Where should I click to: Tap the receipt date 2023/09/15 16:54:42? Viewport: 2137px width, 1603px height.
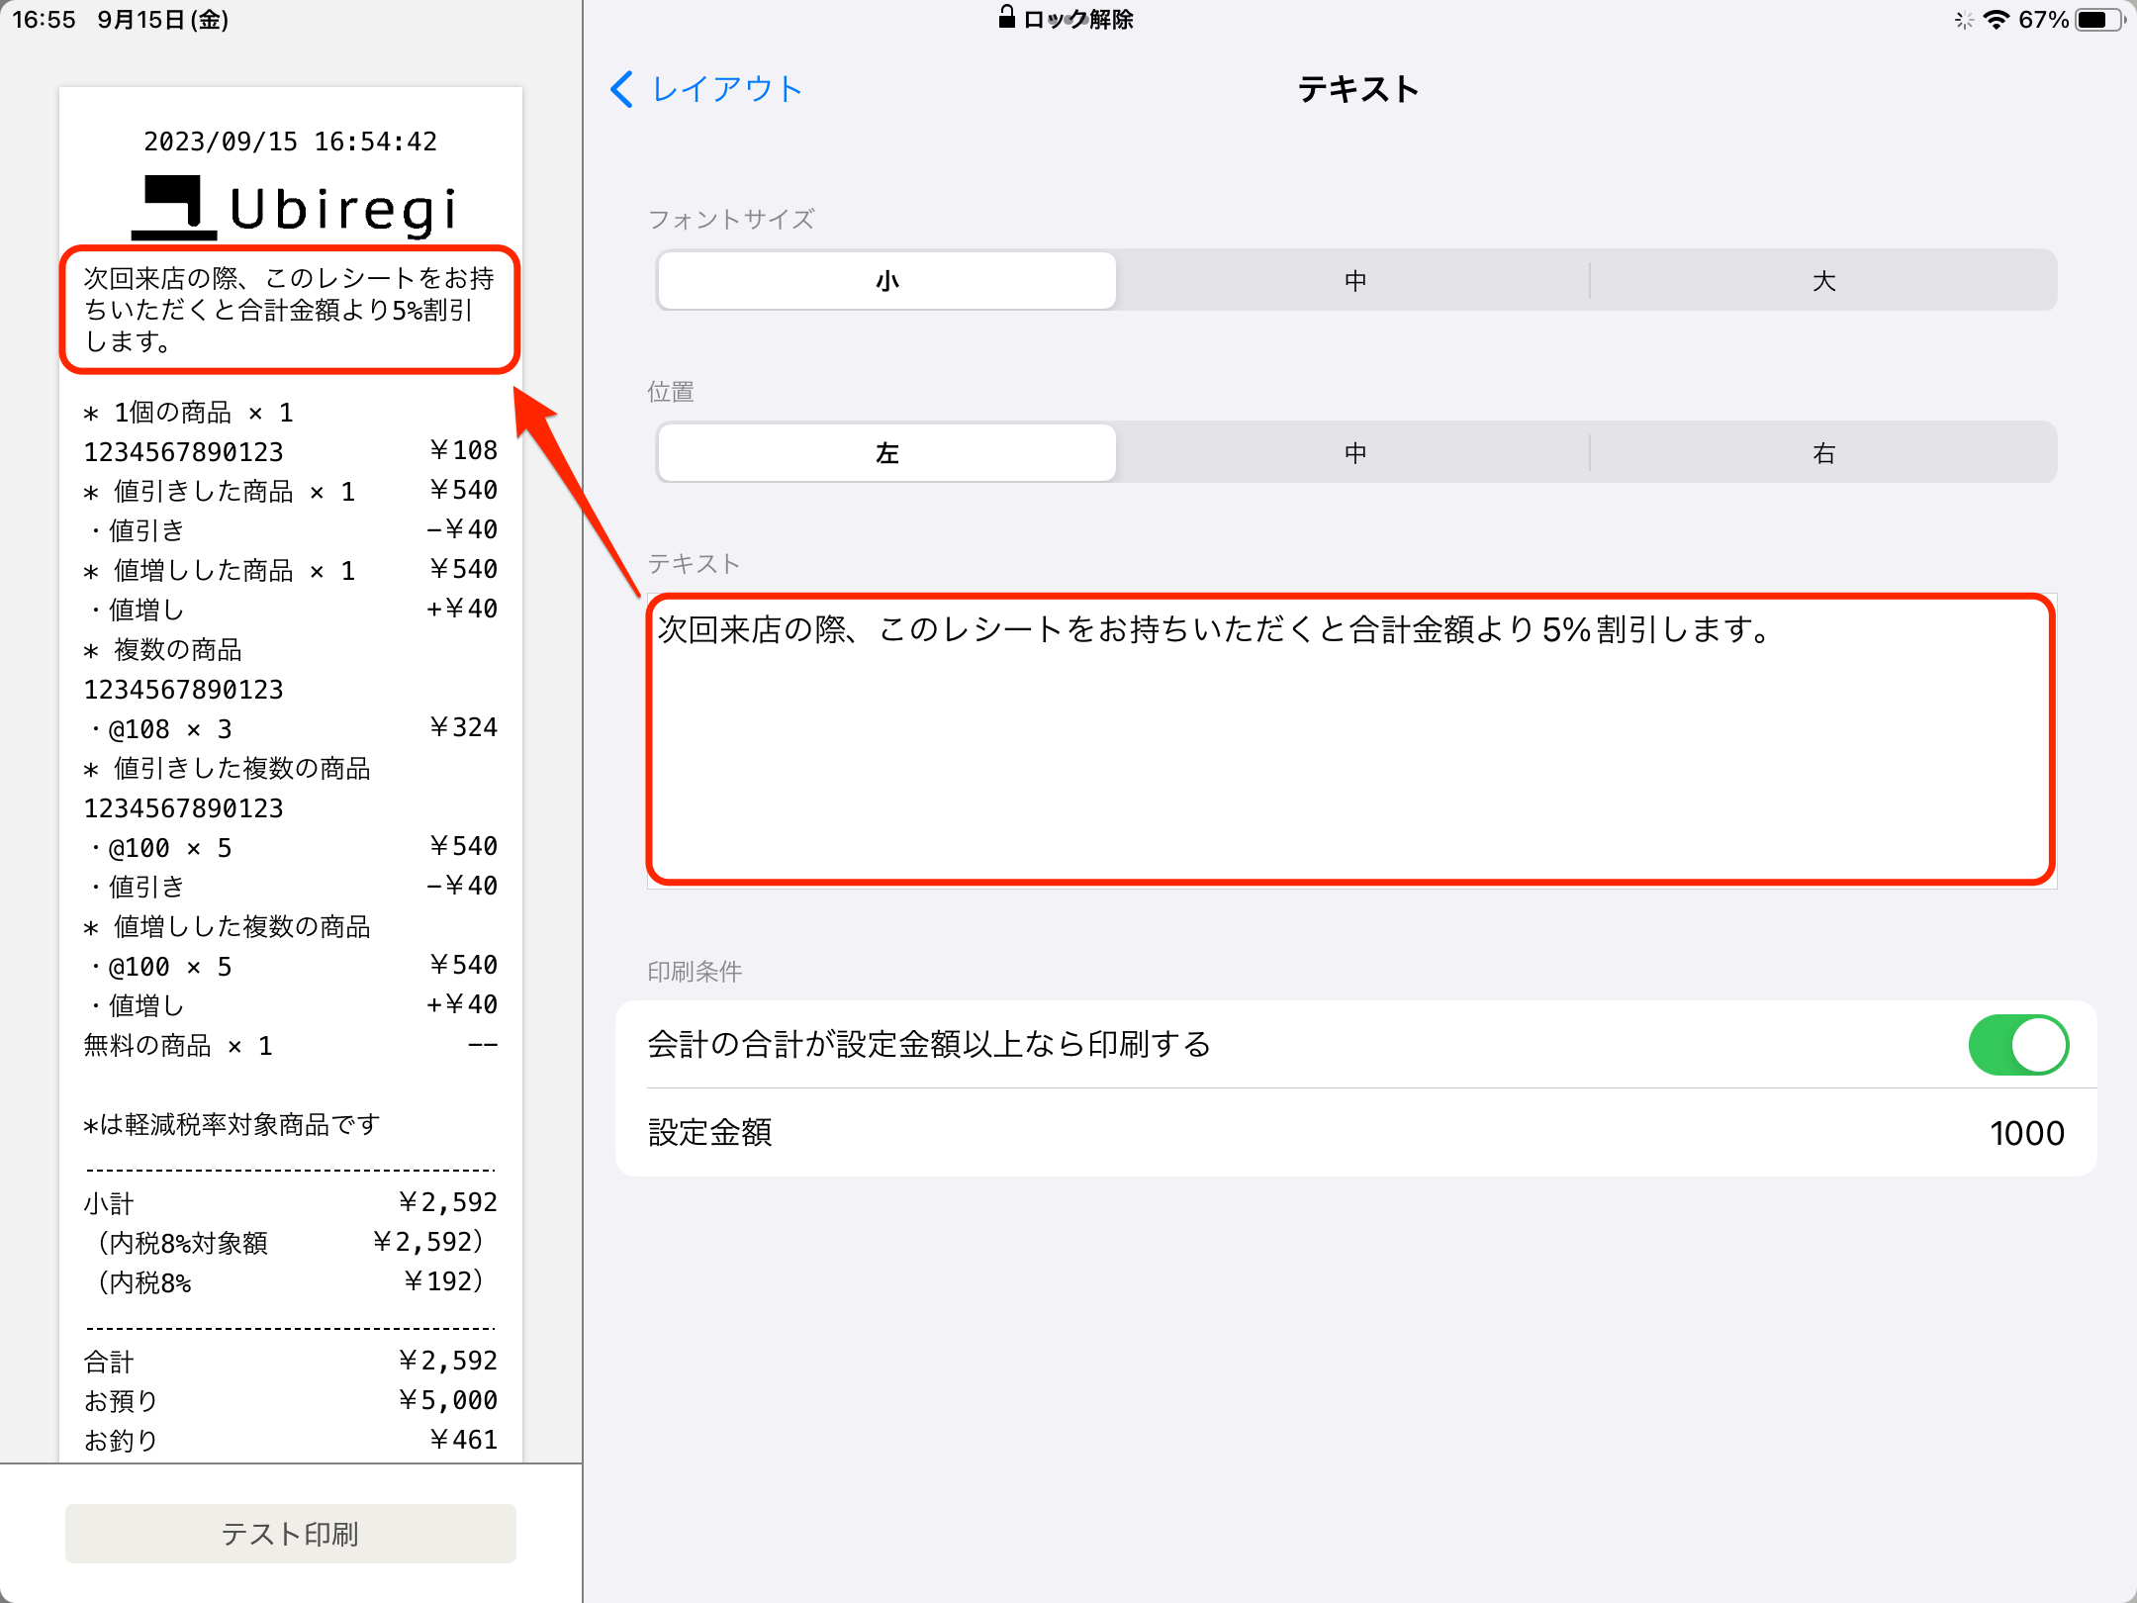pyautogui.click(x=291, y=142)
